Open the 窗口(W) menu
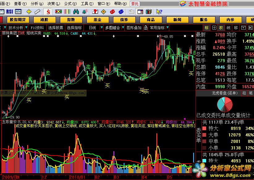 coord(104,4)
